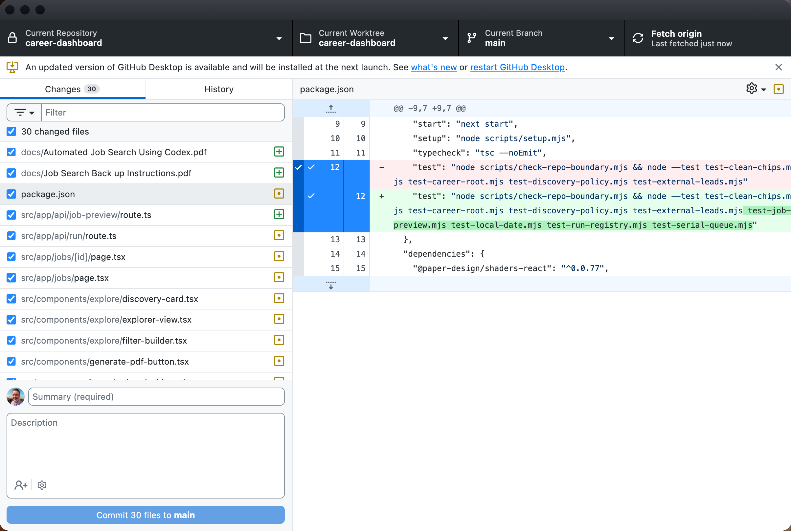791x531 pixels.
Task: Click the restart GitHub Desktop link
Action: coord(517,67)
